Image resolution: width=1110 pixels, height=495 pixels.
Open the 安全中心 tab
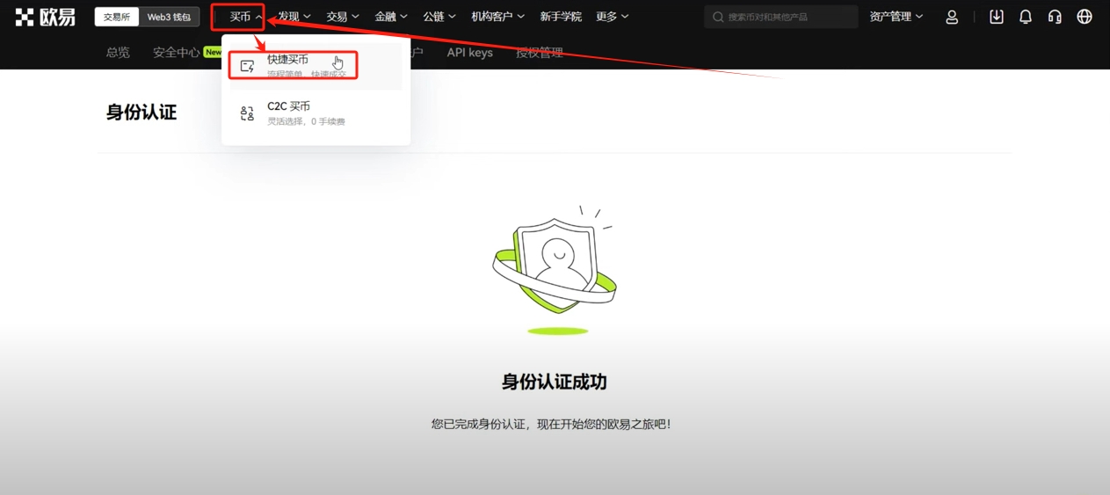pos(177,53)
